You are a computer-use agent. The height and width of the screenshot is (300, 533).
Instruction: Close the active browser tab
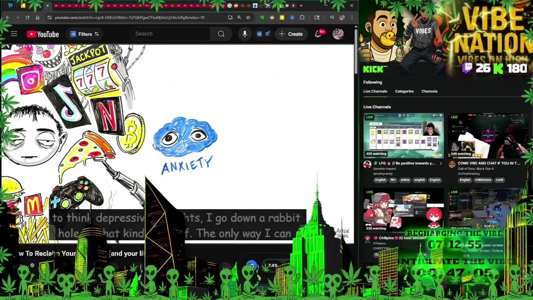tap(47, 5)
